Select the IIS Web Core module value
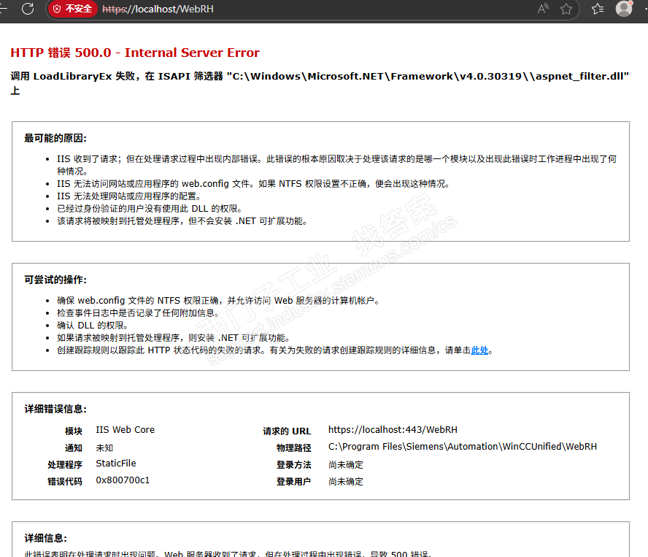 click(126, 430)
